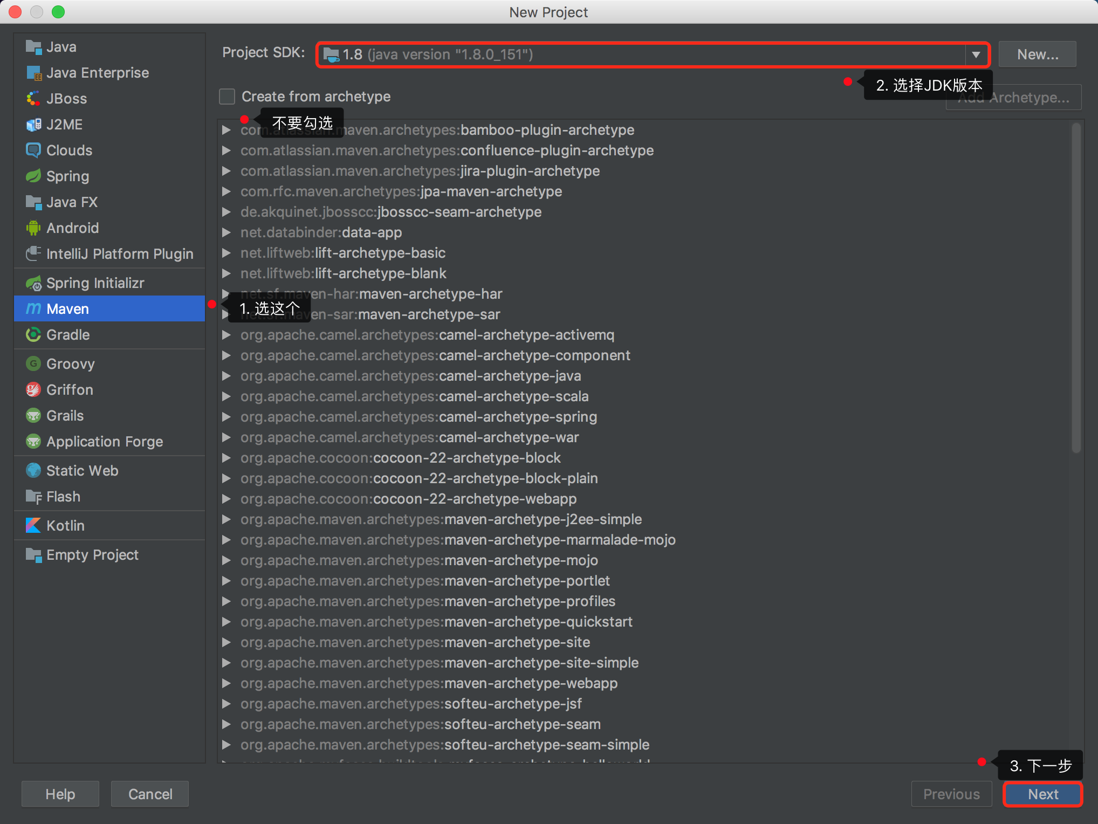
Task: Choose the Java Enterprise icon
Action: coord(33,73)
